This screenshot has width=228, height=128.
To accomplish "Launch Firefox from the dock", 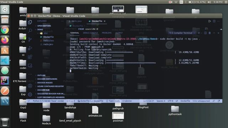I will [x=5, y=40].
